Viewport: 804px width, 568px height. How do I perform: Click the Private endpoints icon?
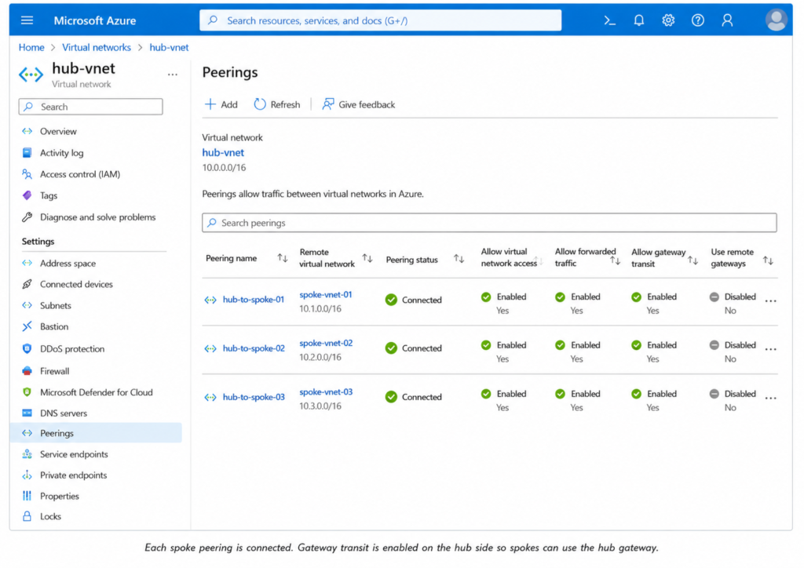(x=27, y=475)
